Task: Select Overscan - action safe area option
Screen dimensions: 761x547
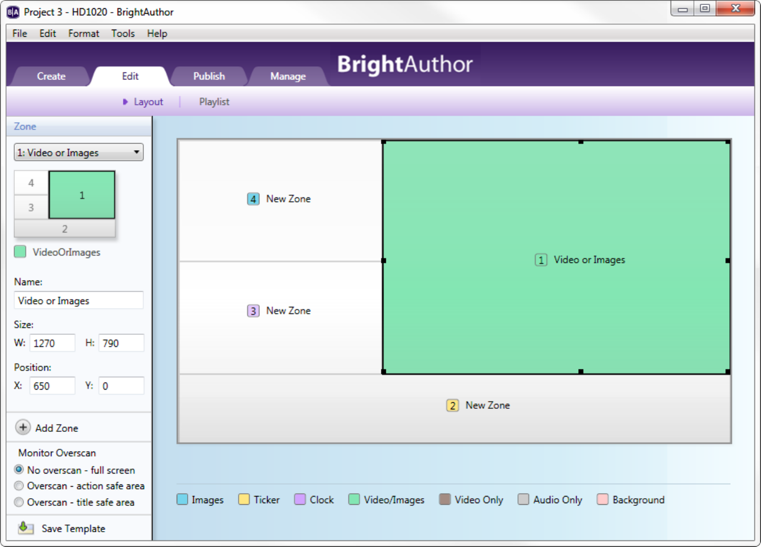Action: (x=19, y=486)
